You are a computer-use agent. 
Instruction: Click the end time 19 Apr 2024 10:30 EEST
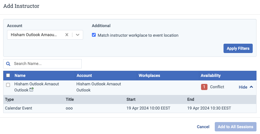pos(209,108)
